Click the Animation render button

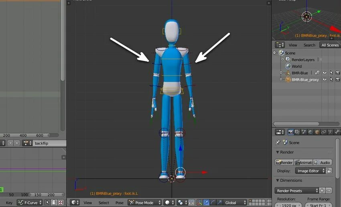coord(303,162)
